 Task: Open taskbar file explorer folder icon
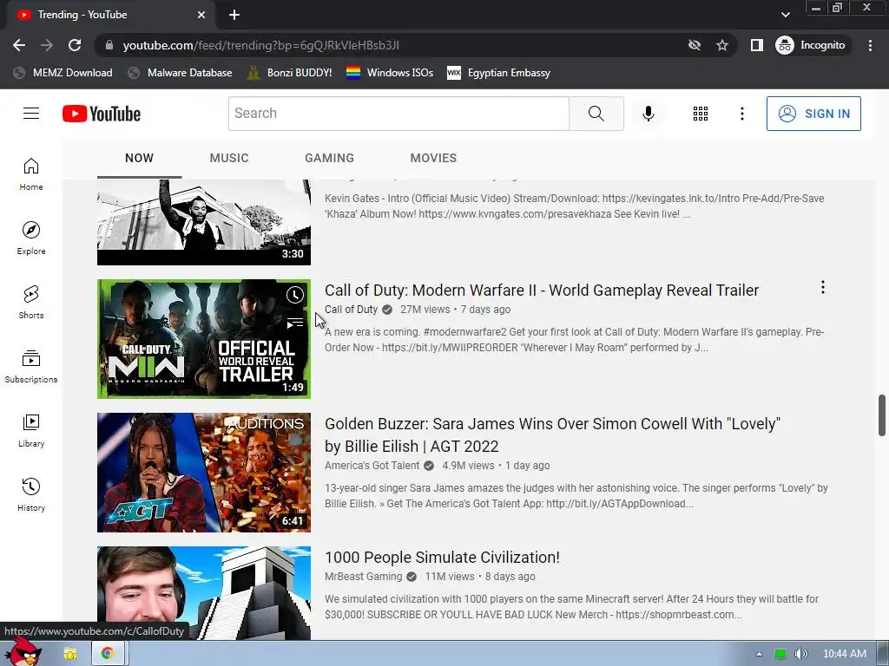click(70, 654)
